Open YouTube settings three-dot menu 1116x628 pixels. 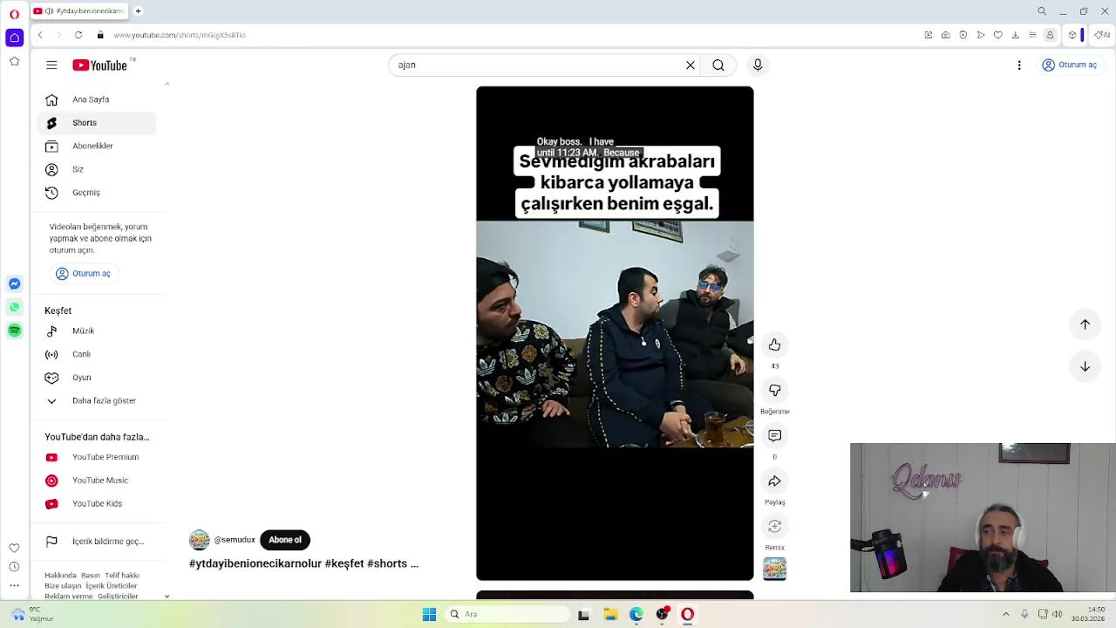click(x=1019, y=65)
